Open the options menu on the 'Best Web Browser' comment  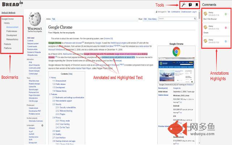(228, 14)
